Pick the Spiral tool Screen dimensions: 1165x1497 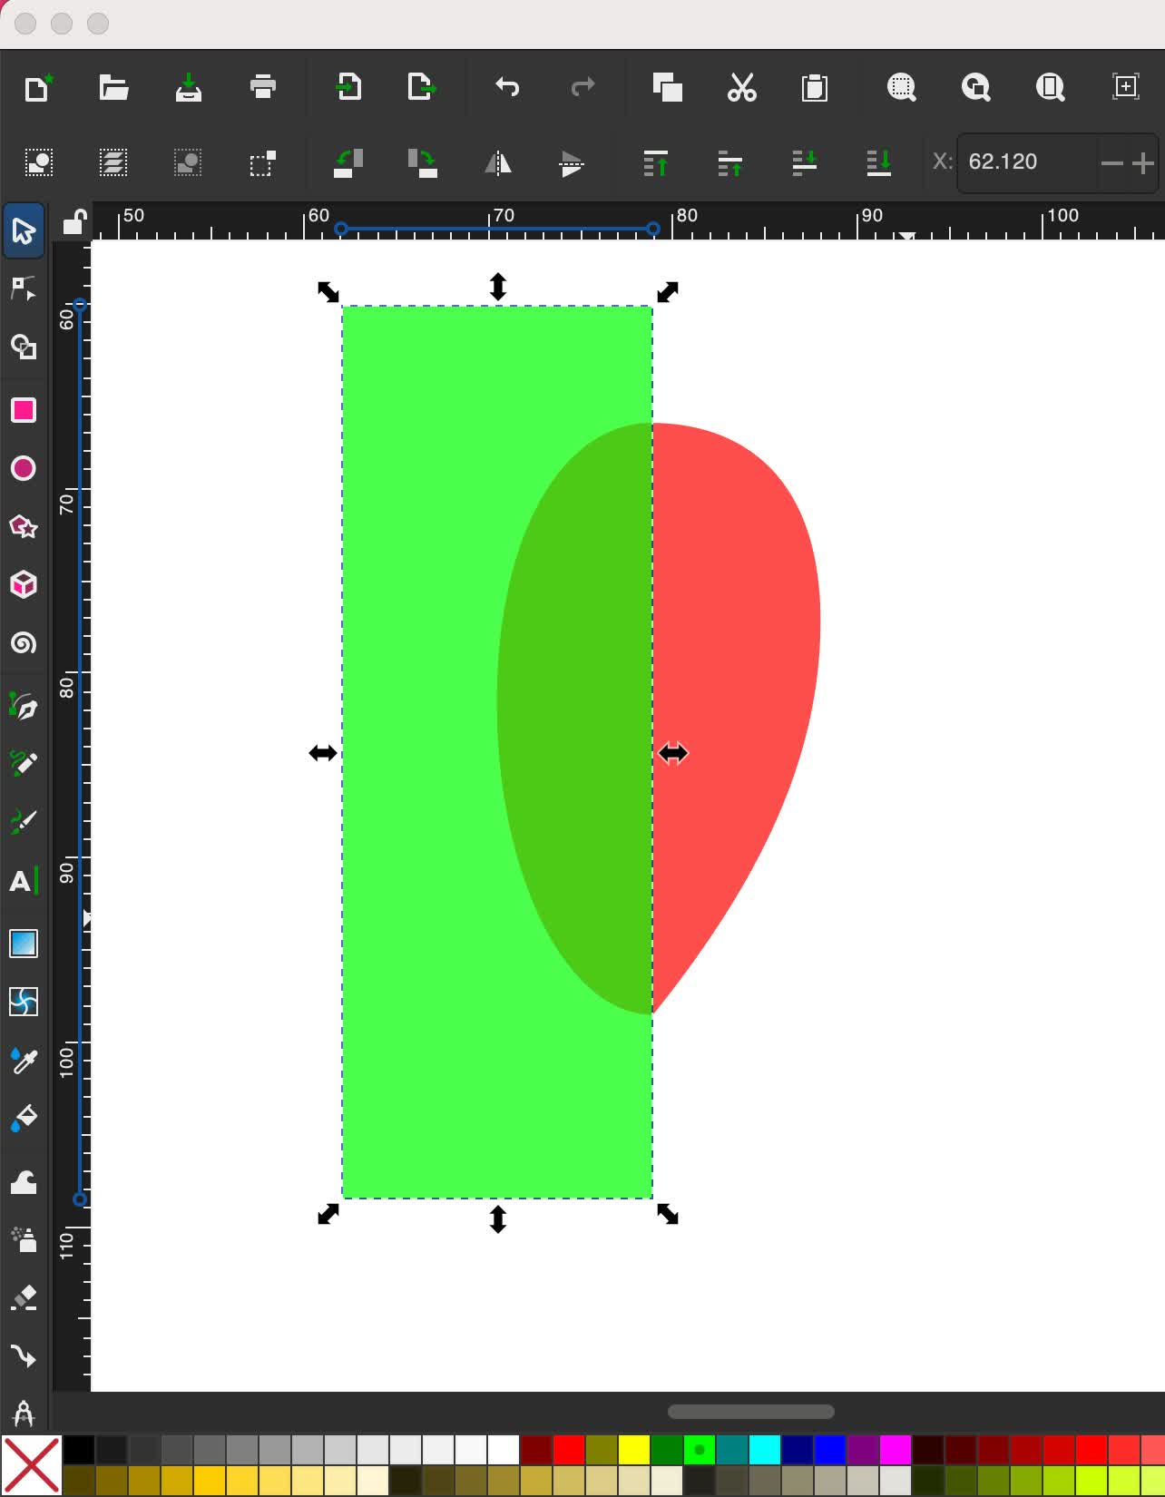tap(23, 643)
